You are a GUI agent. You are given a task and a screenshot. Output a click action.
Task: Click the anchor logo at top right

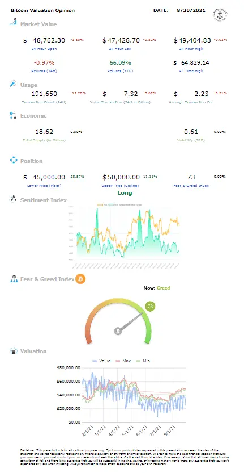click(219, 14)
